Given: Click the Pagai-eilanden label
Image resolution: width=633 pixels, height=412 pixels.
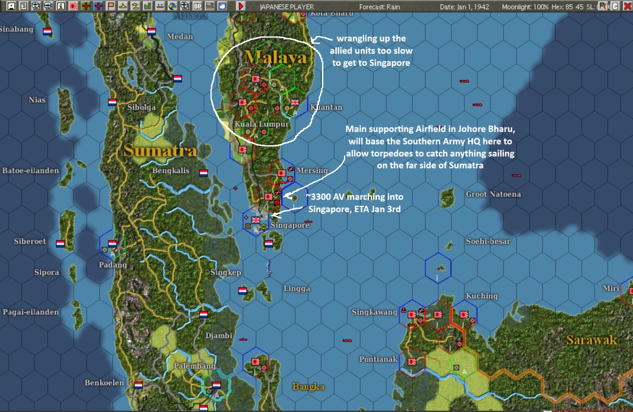Looking at the screenshot, I should 31,312.
